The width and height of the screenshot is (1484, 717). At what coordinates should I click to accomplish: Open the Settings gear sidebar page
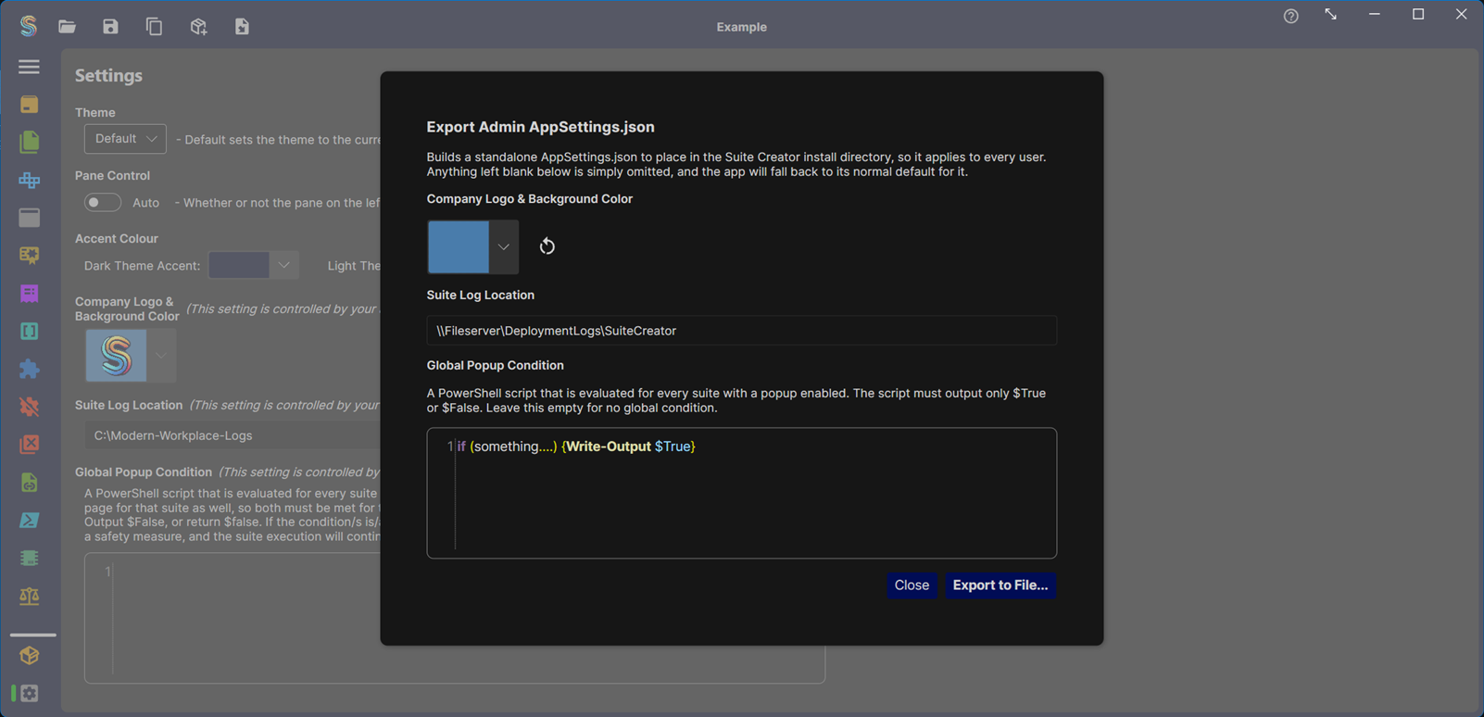[x=29, y=693]
